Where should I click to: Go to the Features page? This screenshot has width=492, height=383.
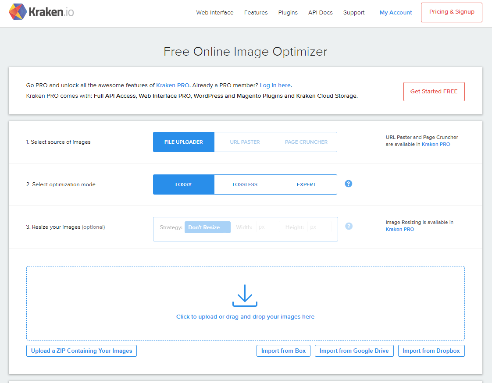click(256, 13)
